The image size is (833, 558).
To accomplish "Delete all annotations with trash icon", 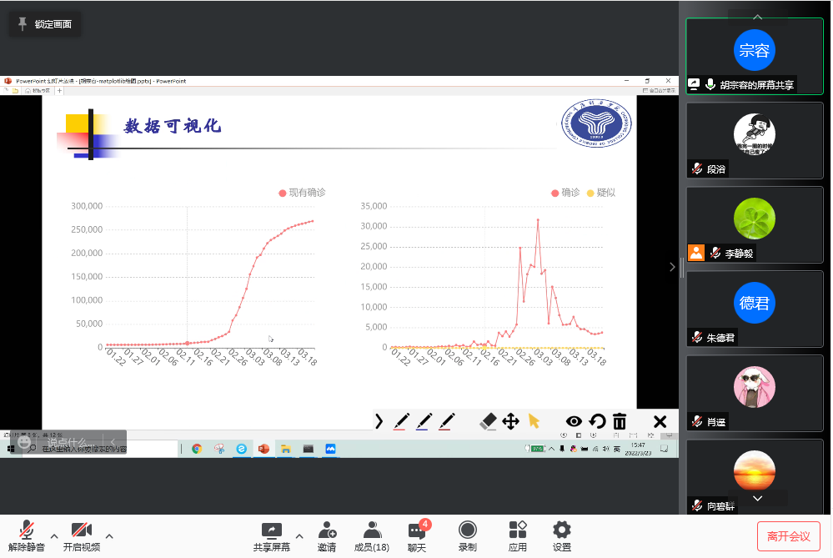I will click(620, 421).
